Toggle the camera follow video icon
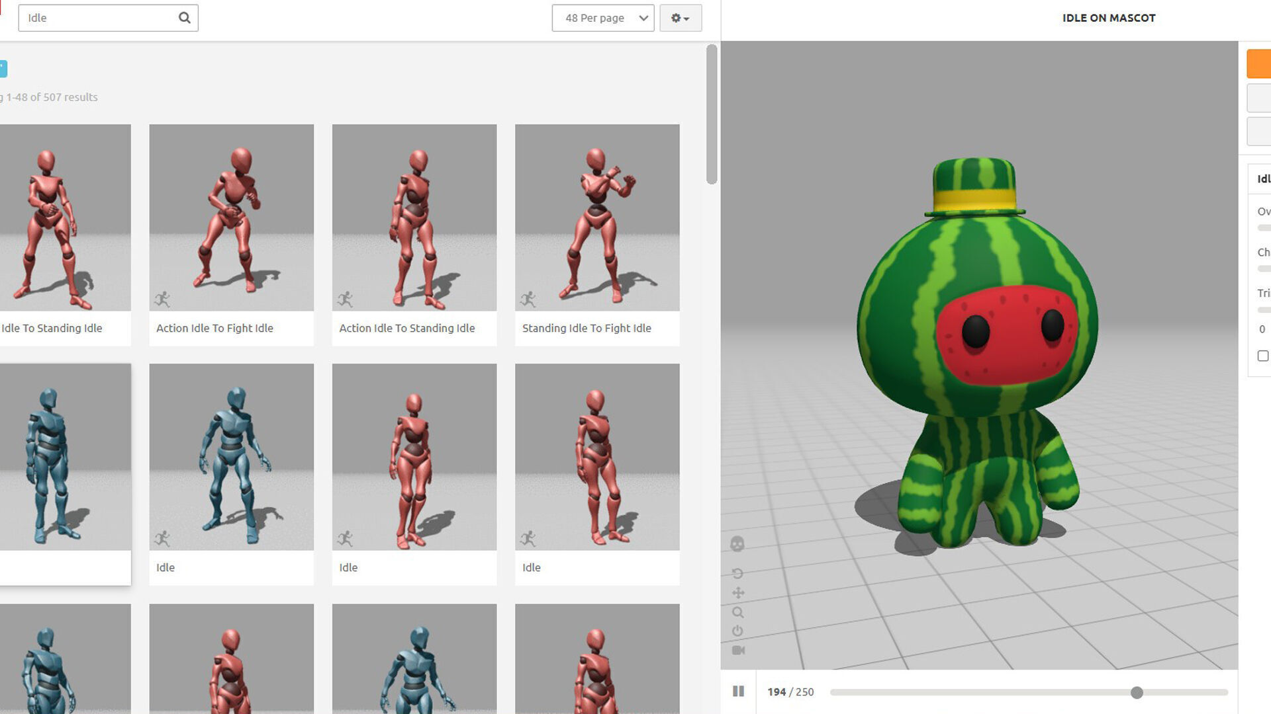The height and width of the screenshot is (714, 1271). tap(738, 651)
